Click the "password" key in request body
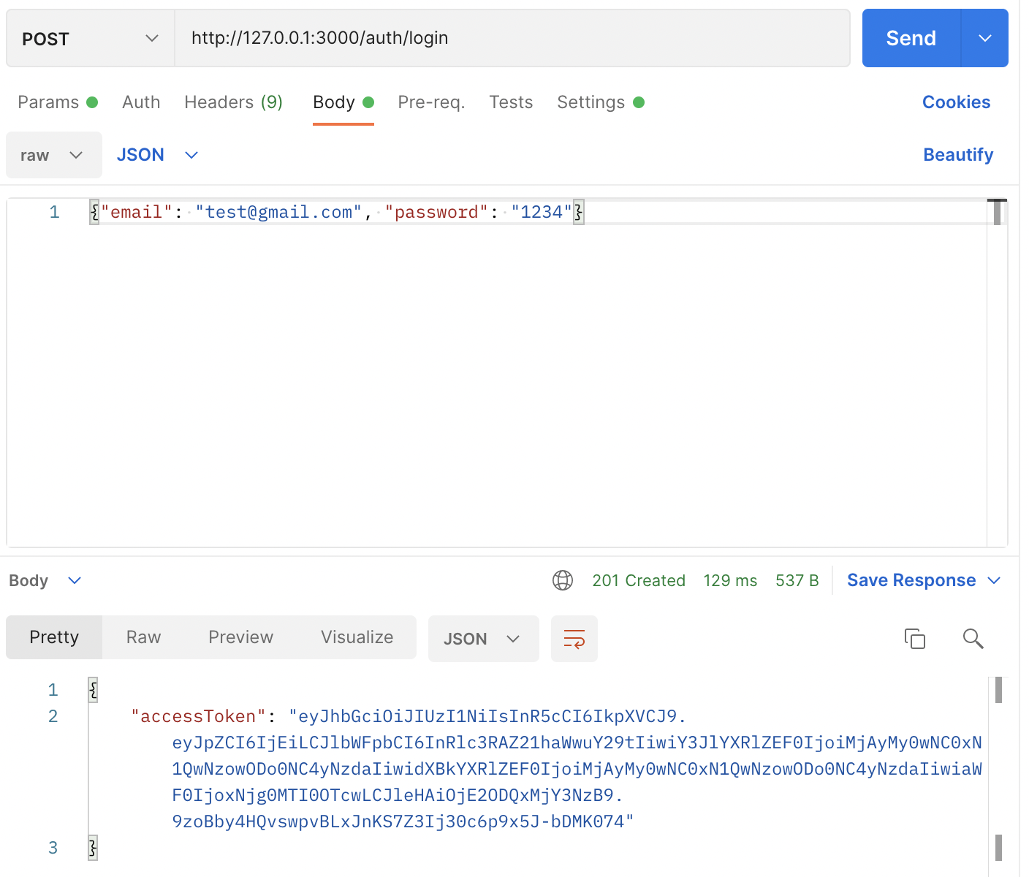This screenshot has width=1029, height=877. 436,212
